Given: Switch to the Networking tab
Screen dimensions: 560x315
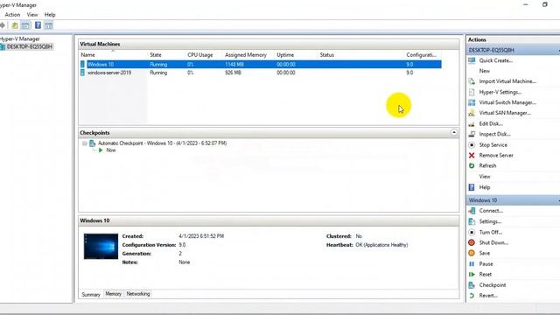Looking at the screenshot, I should coord(138,294).
